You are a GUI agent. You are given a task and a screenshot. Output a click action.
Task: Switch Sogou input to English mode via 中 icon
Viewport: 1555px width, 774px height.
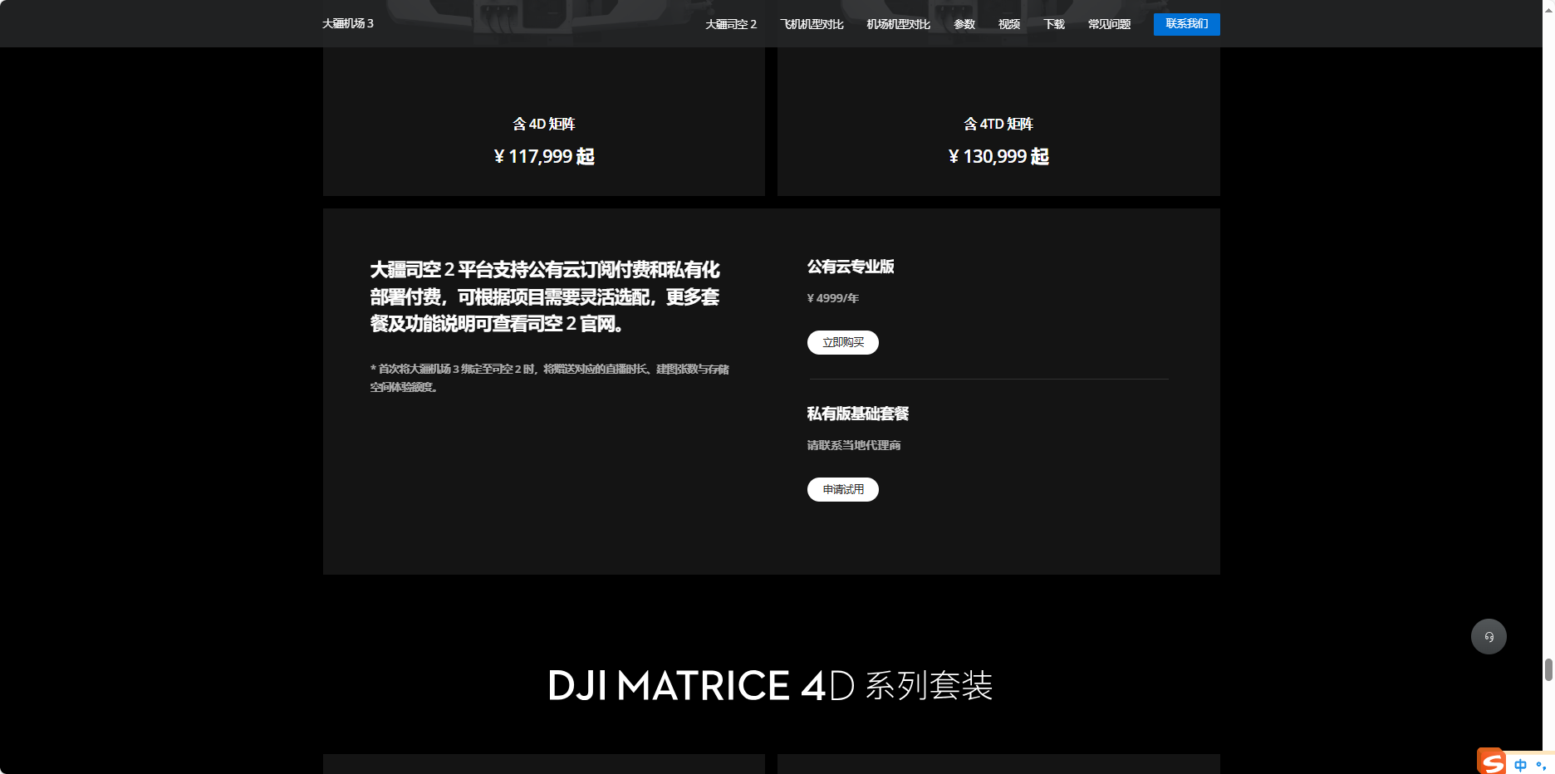1521,763
